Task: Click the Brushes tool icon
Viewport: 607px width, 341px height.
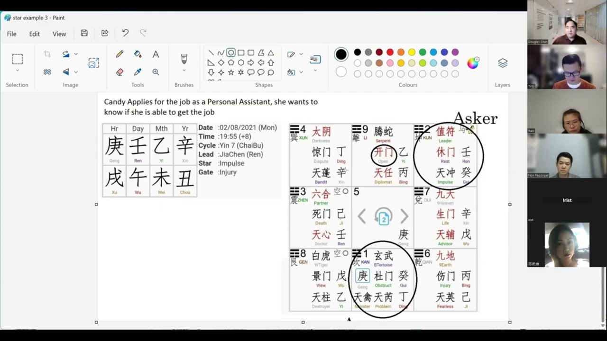Action: coord(184,59)
